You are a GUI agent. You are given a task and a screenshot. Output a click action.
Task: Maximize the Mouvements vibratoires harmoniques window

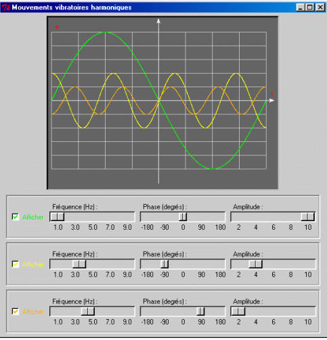310,7
